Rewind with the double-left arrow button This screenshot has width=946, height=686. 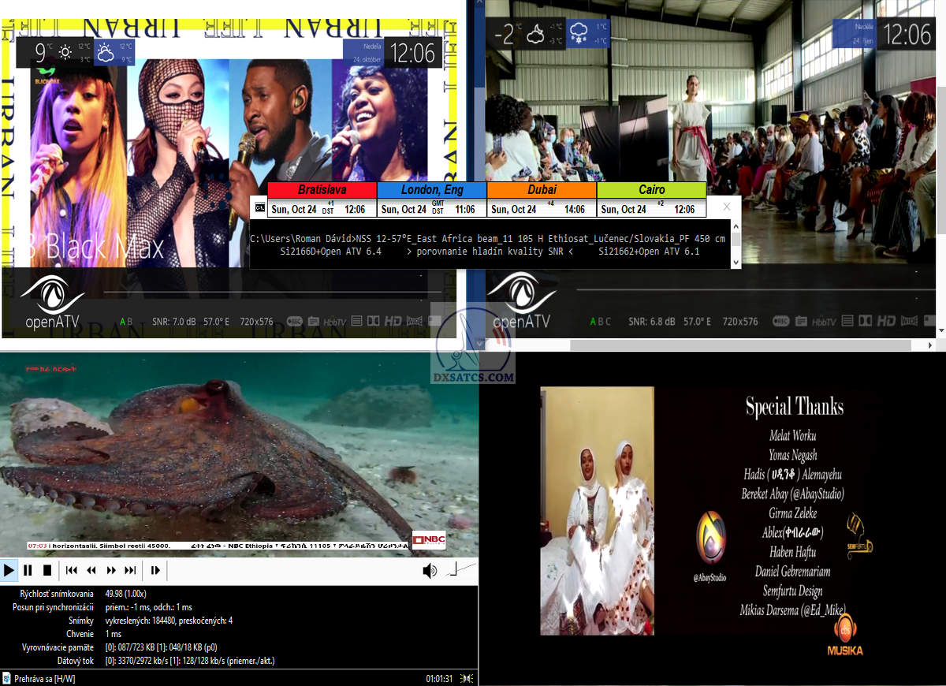tap(91, 570)
